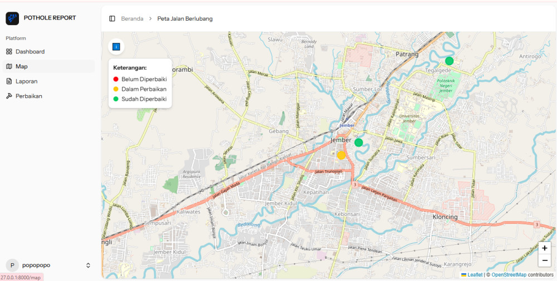Click the popopopo user avatar
The height and width of the screenshot is (281, 557).
pos(12,265)
